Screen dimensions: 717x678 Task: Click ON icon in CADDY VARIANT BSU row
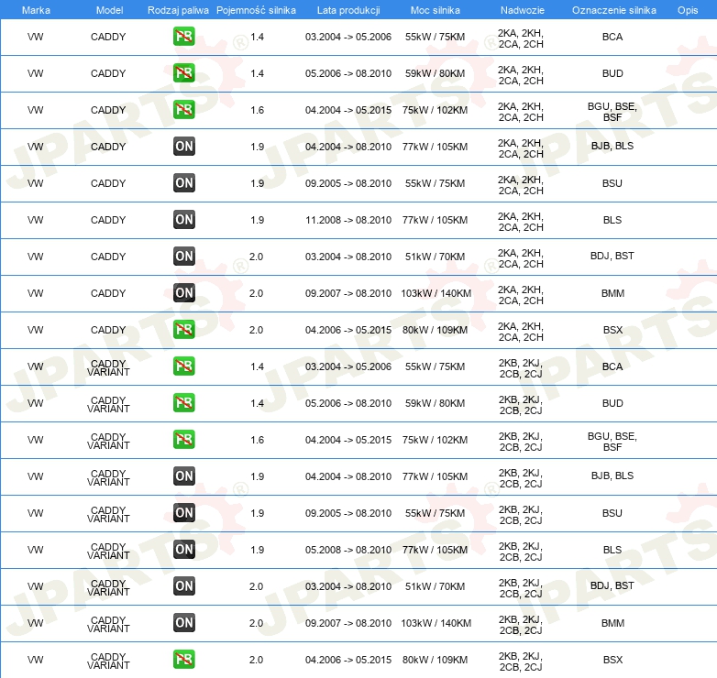(x=183, y=512)
